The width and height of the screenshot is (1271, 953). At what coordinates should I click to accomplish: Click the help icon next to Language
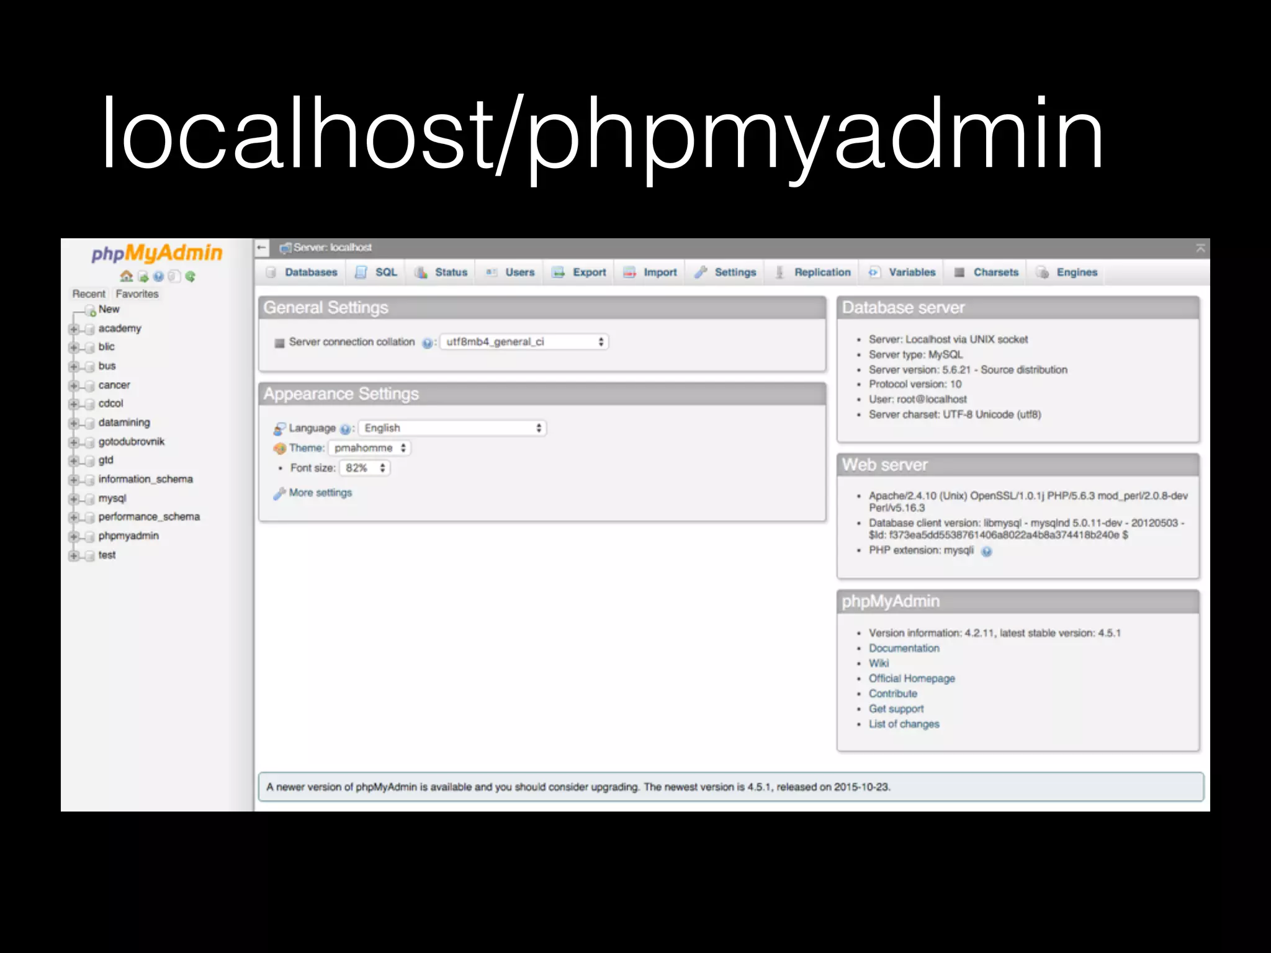tap(345, 429)
